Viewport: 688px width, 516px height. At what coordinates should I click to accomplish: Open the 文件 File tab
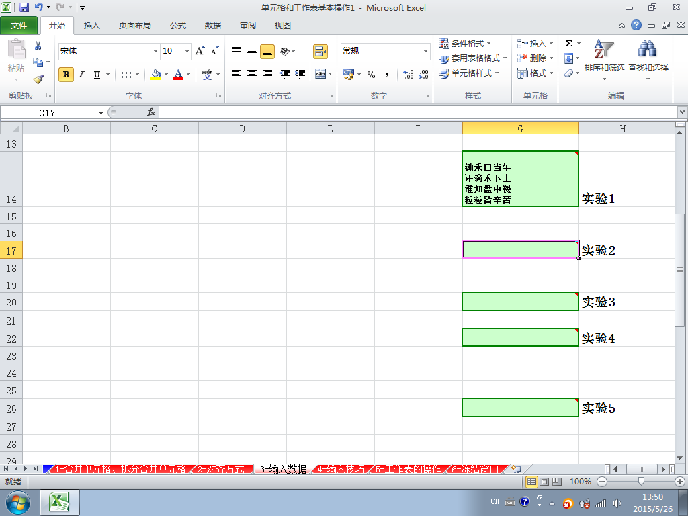pos(19,26)
